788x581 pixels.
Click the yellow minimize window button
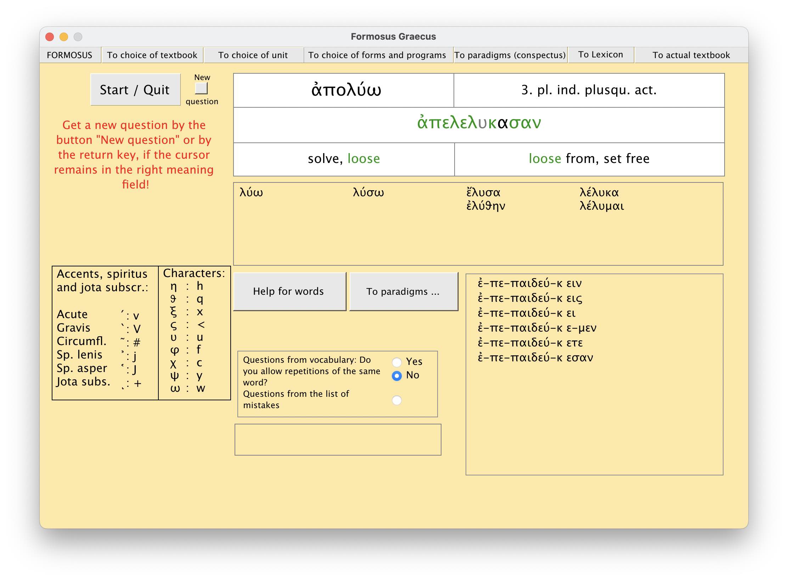coord(64,37)
